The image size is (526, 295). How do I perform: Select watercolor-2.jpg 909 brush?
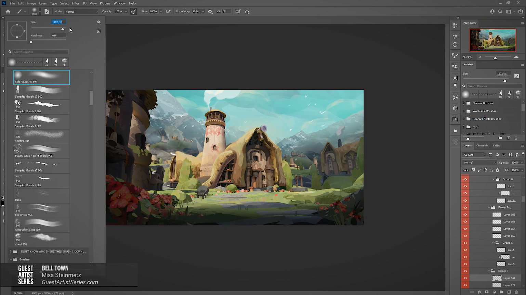pyautogui.click(x=41, y=225)
